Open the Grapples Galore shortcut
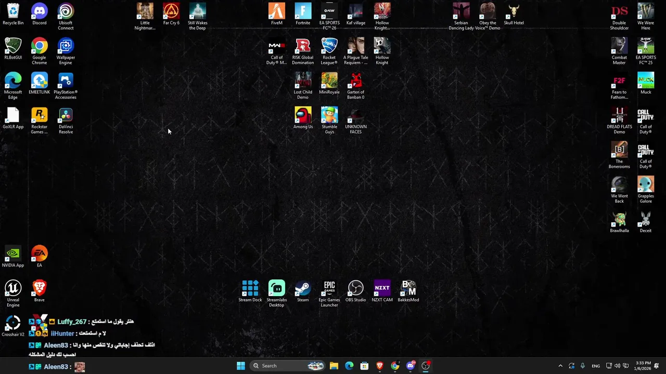This screenshot has height=374, width=666. tap(646, 190)
